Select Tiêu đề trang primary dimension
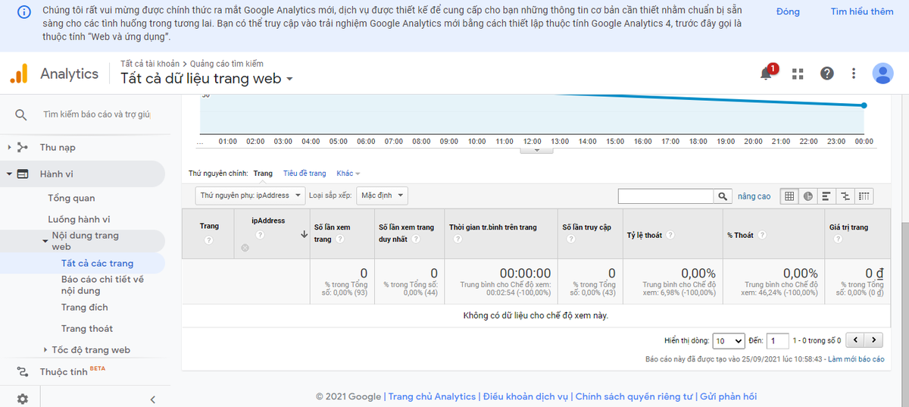The image size is (909, 407). click(x=305, y=174)
